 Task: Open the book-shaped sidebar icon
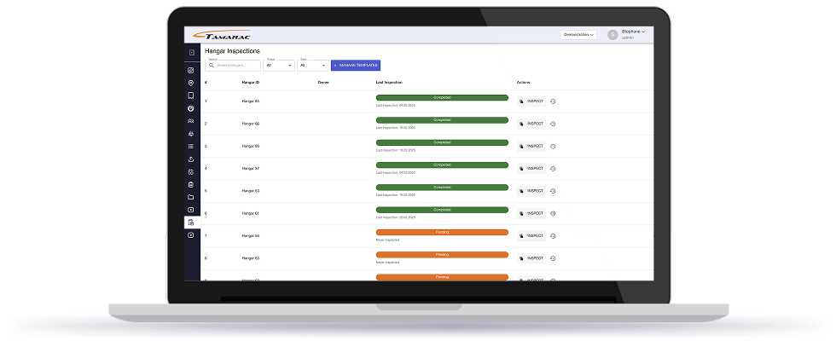tap(191, 95)
